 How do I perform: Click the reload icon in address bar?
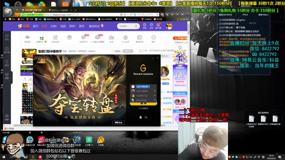[131, 15]
